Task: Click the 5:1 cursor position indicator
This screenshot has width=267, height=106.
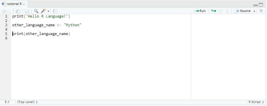Action: (7, 102)
